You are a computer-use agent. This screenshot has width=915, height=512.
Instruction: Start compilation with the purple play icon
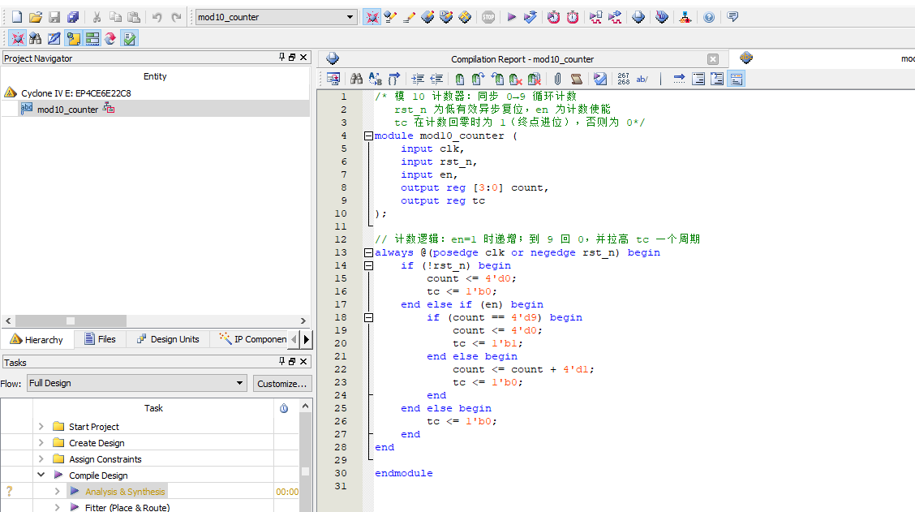click(x=512, y=17)
